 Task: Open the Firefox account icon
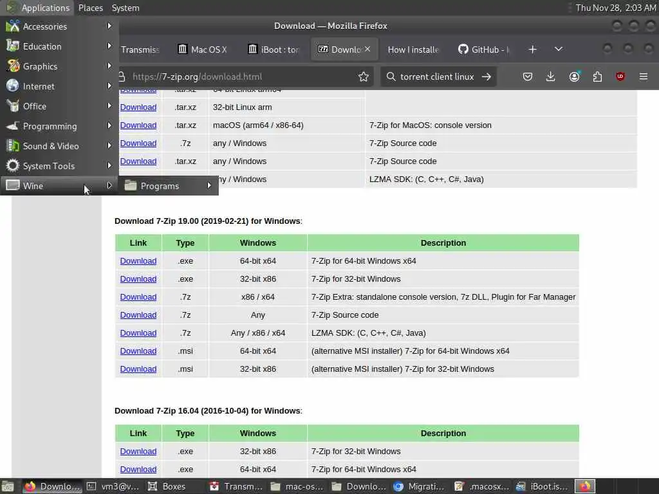(x=574, y=77)
